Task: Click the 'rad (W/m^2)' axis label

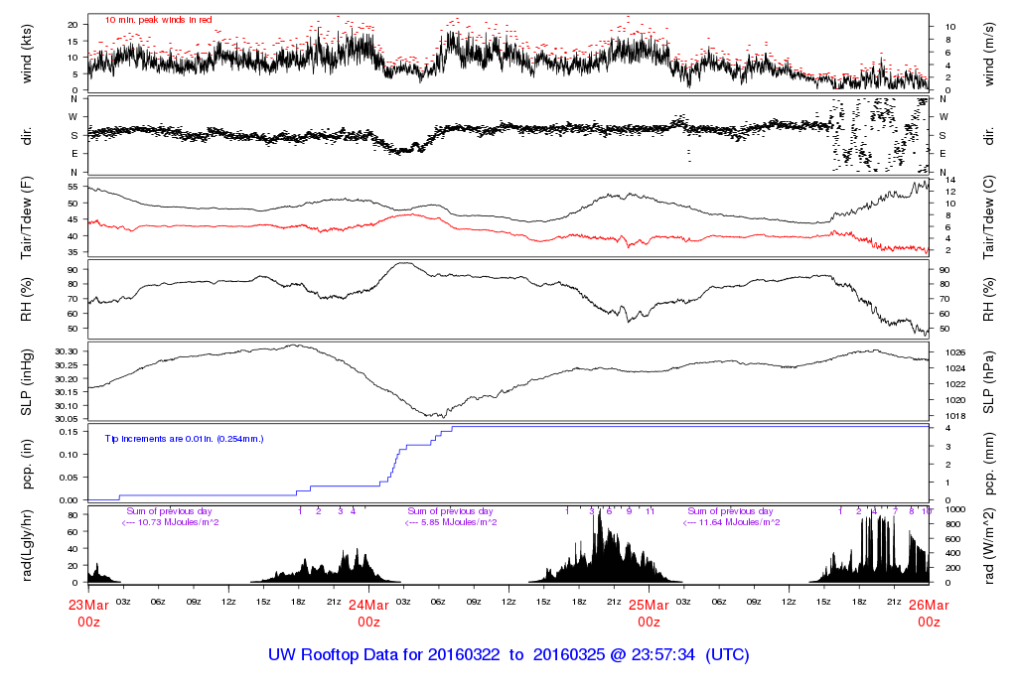Action: coord(988,546)
